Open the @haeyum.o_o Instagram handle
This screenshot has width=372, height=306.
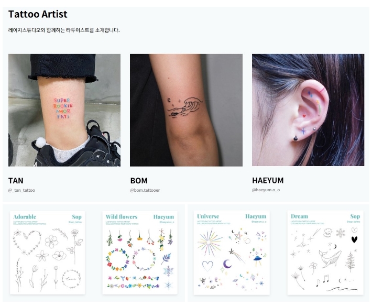pyautogui.click(x=266, y=190)
